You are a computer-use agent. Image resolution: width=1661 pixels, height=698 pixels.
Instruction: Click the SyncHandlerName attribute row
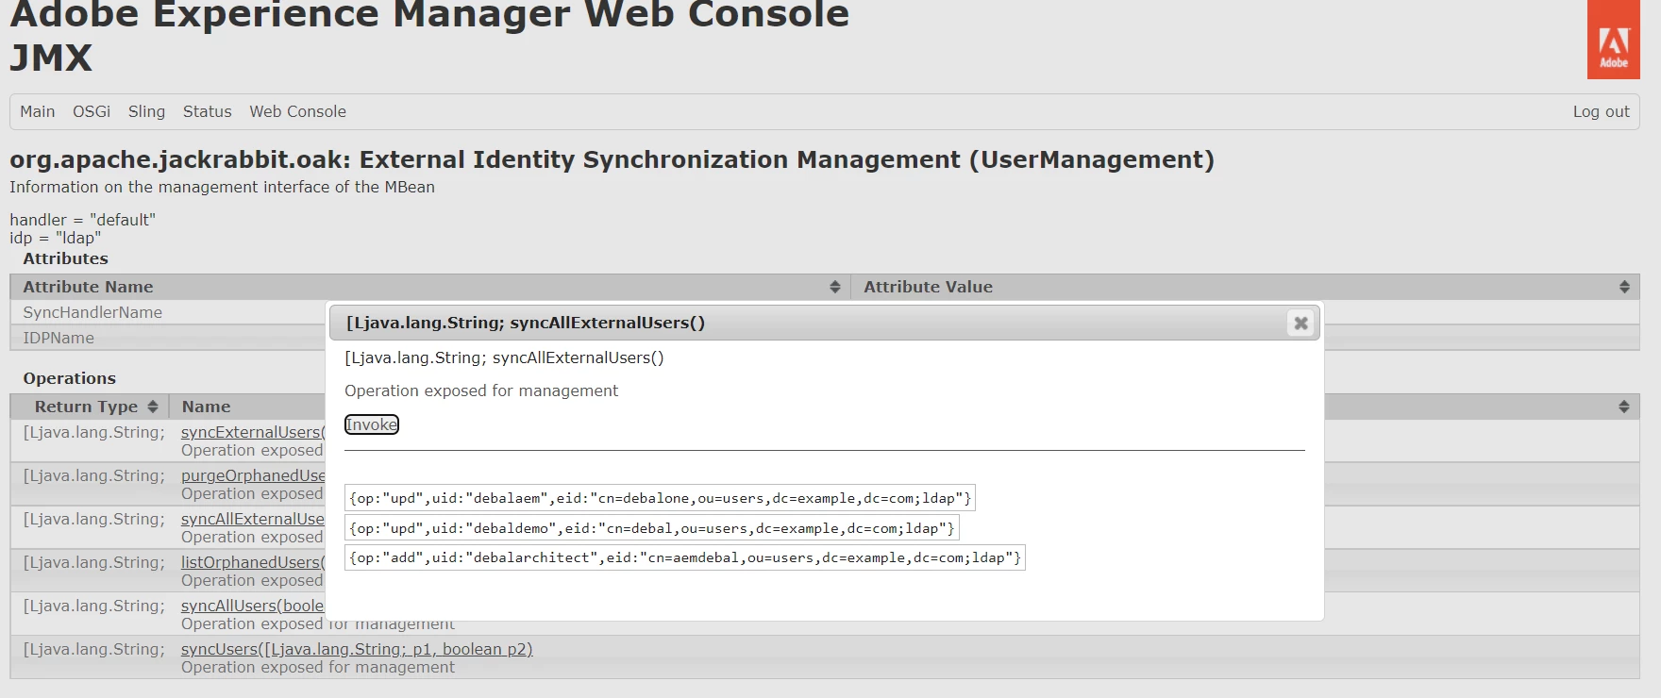point(168,312)
